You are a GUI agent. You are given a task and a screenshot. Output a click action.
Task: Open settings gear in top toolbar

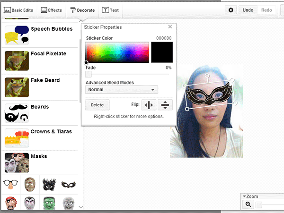click(x=231, y=10)
